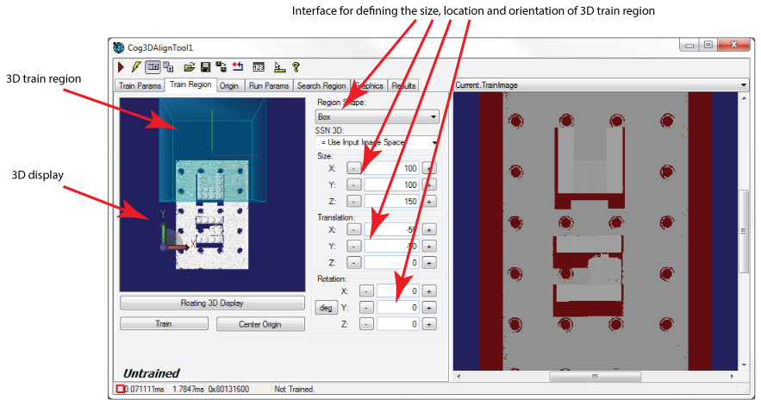Click the Center Origin button
Viewport: 761px width, 400px height.
tap(261, 324)
